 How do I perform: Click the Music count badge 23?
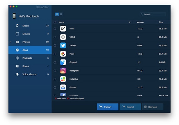point(47,26)
